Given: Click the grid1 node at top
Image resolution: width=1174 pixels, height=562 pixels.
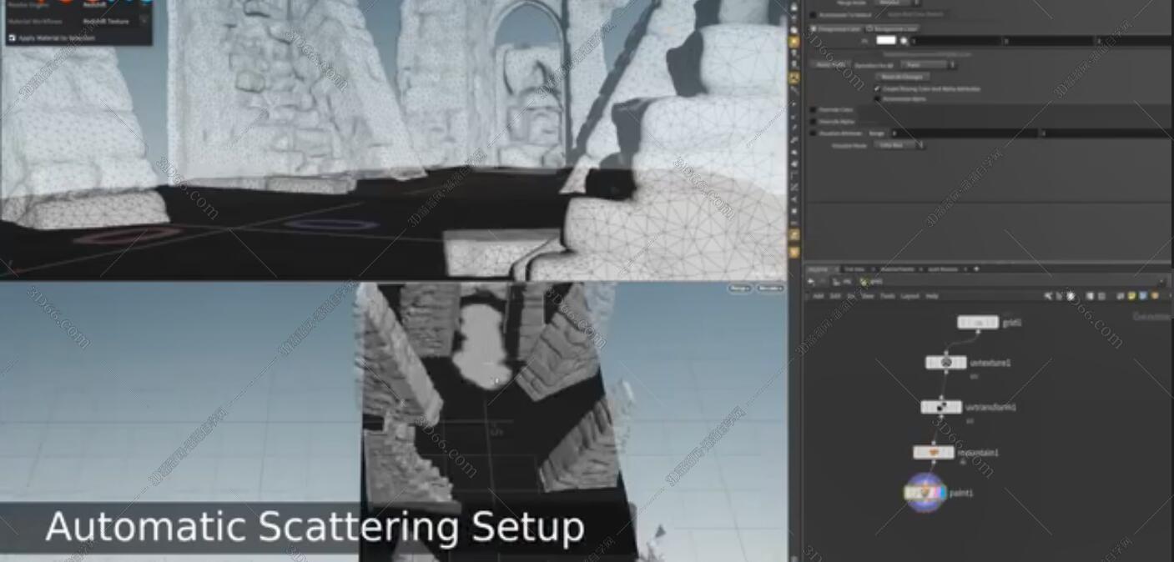Looking at the screenshot, I should [x=977, y=322].
